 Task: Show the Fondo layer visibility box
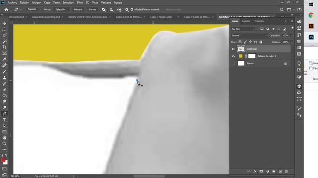pos(233,64)
